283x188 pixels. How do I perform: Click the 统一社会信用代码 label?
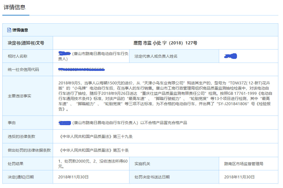click(23, 70)
